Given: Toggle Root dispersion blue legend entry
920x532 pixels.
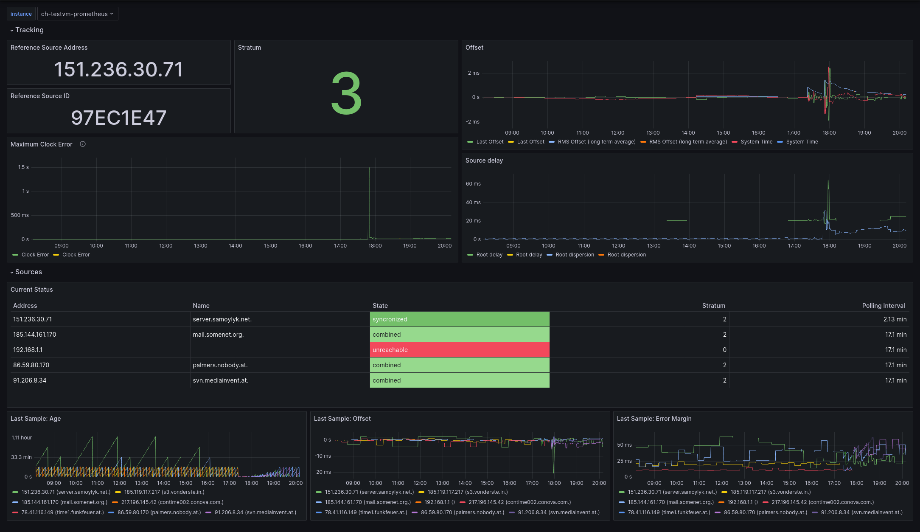Looking at the screenshot, I should pos(574,255).
